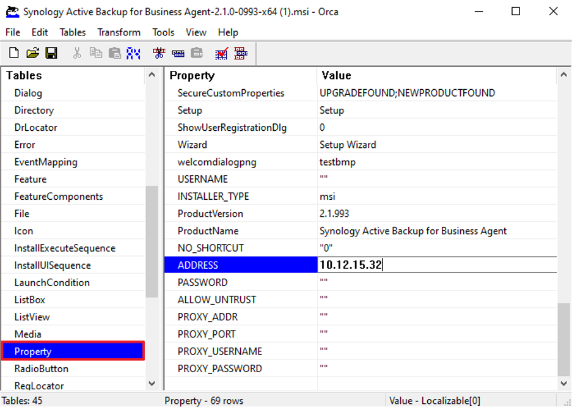Screen dimensions: 572x407
Task: Select the RadioButton table
Action: point(73,369)
